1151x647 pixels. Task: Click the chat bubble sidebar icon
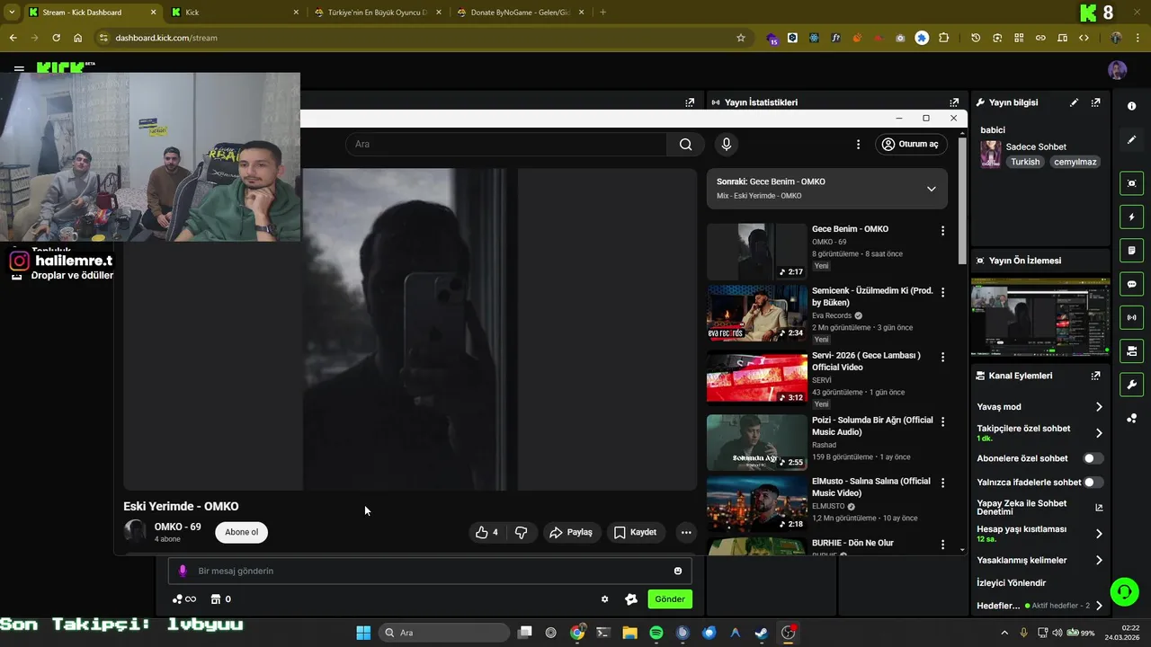pyautogui.click(x=1131, y=284)
